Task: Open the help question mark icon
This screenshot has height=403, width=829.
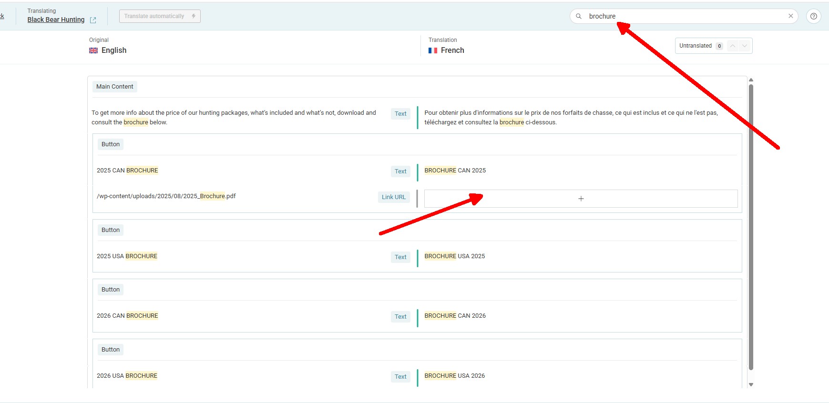Action: [814, 16]
